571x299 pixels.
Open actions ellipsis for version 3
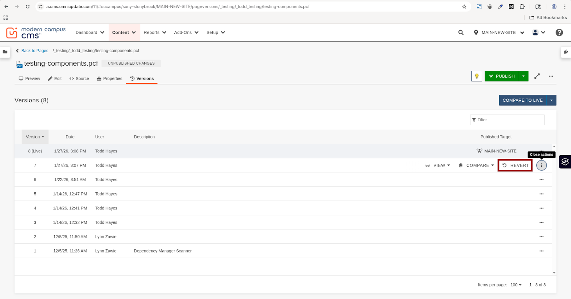pyautogui.click(x=542, y=222)
